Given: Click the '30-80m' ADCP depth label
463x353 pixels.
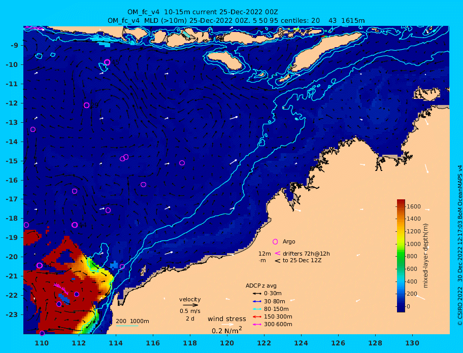Looking at the screenshot, I should pos(275,301).
